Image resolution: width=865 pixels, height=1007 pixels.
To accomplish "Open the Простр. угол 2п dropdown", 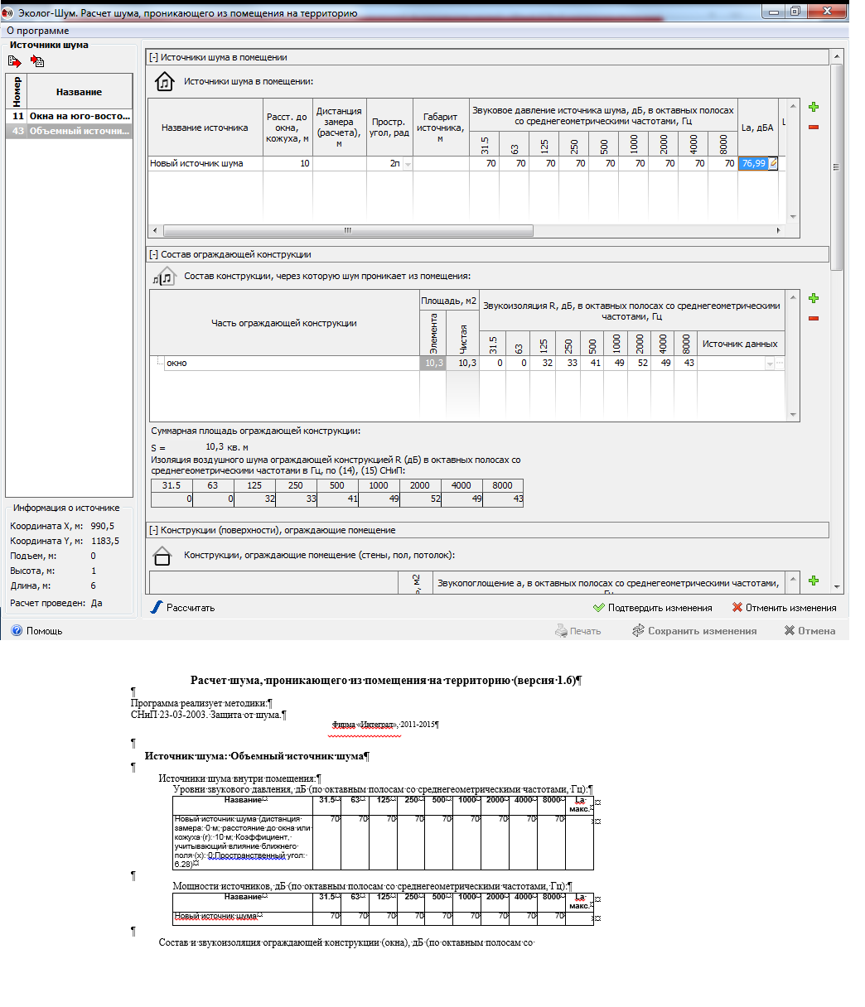I will 406,165.
